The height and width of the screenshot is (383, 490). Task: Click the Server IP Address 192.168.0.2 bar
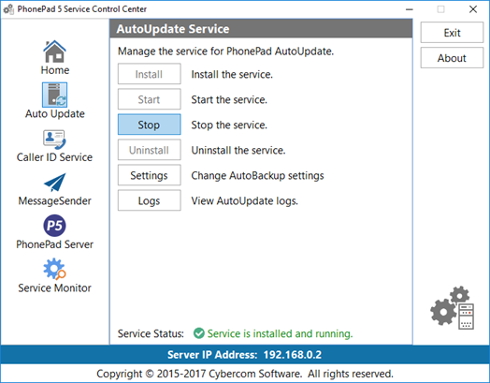pyautogui.click(x=245, y=355)
